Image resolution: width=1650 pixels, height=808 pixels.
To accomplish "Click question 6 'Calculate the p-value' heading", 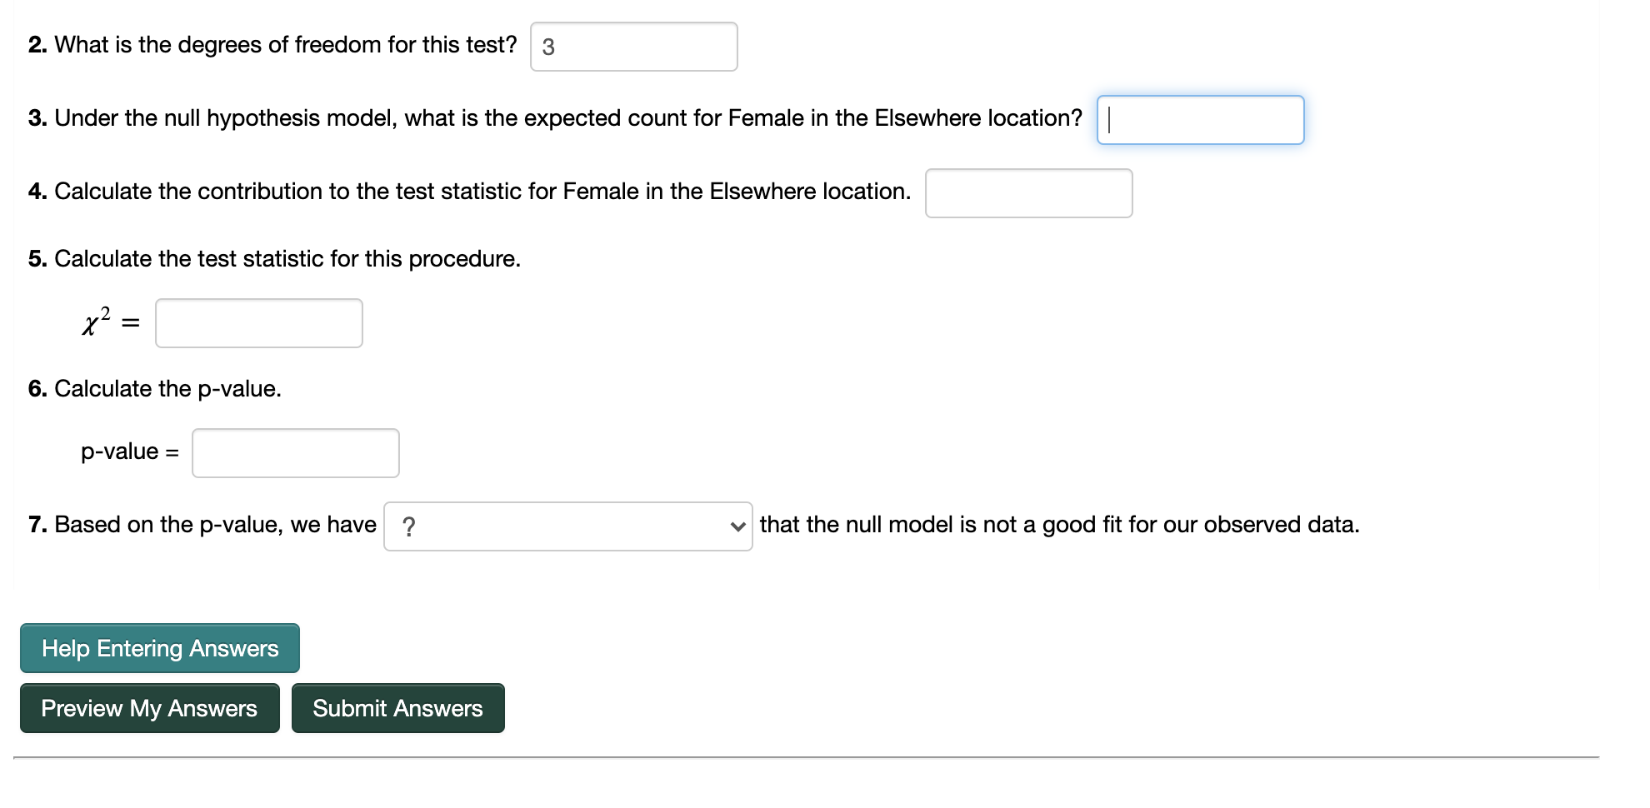I will pyautogui.click(x=154, y=388).
